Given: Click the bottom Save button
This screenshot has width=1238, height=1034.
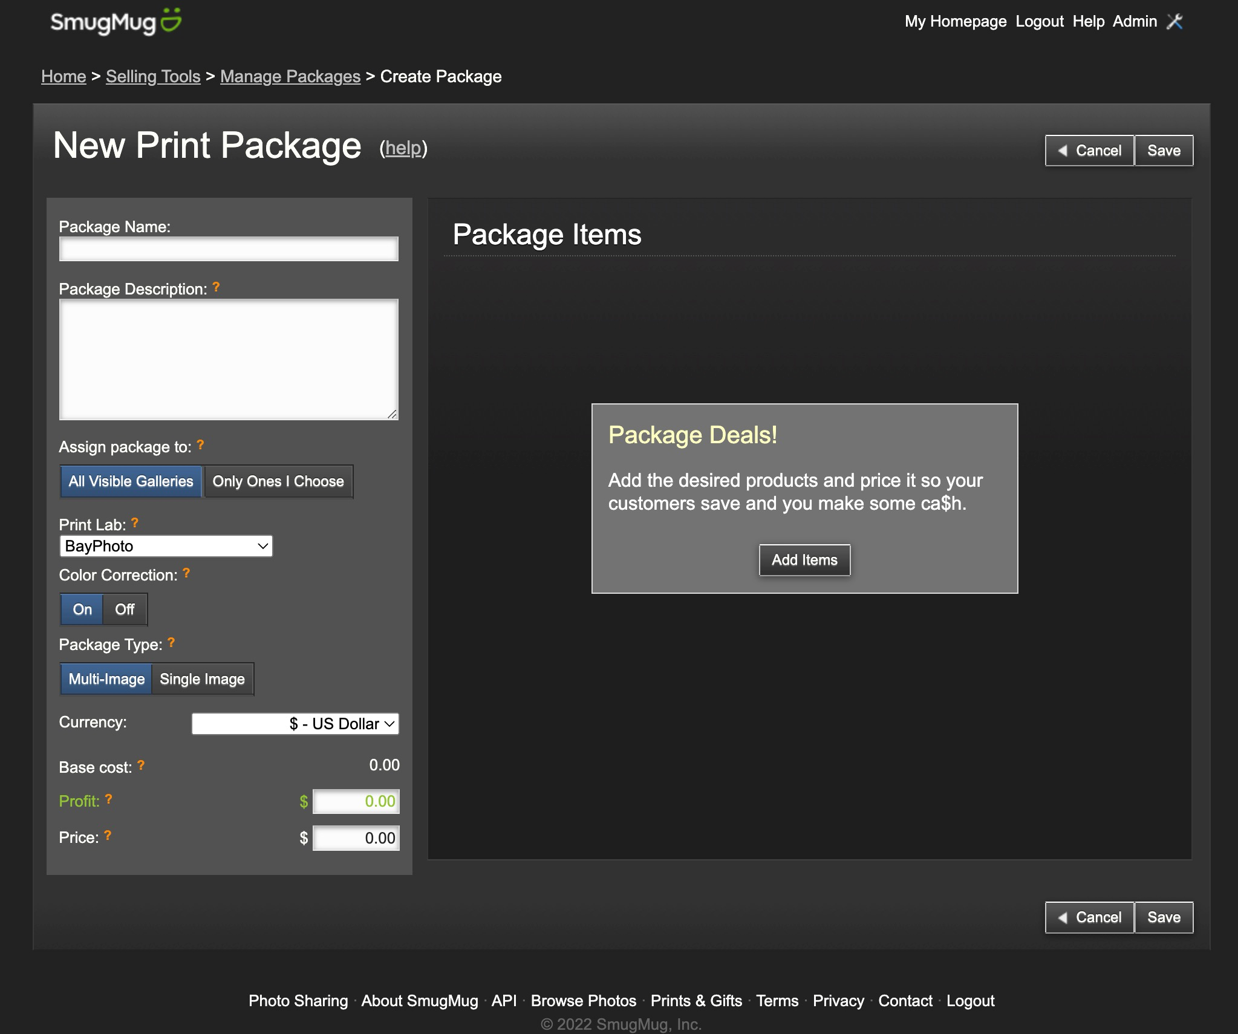Looking at the screenshot, I should [x=1164, y=917].
